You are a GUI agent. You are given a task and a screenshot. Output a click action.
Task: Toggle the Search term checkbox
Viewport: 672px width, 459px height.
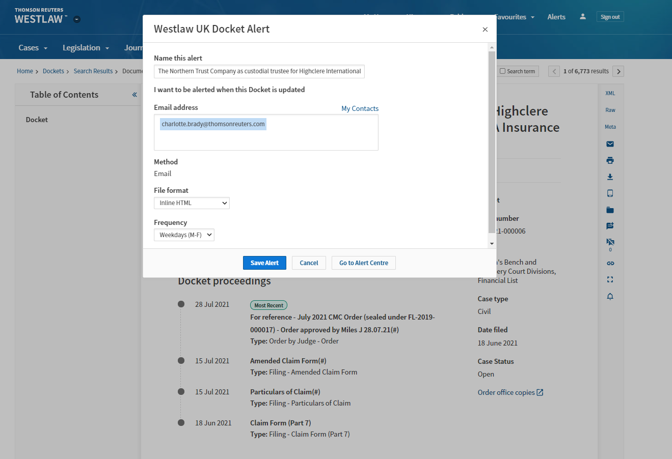(x=502, y=71)
